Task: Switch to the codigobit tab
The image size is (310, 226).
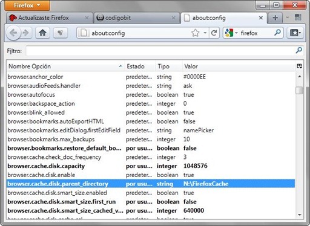Action: point(137,18)
